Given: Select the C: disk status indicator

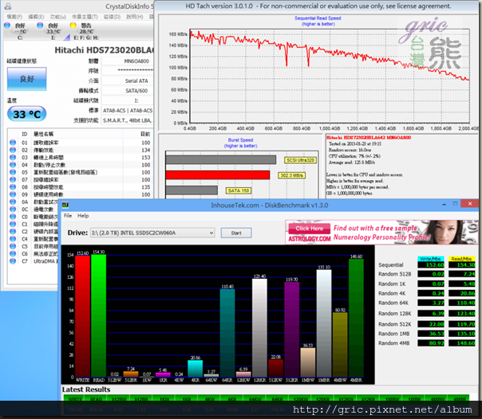Looking at the screenshot, I should pos(7,25).
